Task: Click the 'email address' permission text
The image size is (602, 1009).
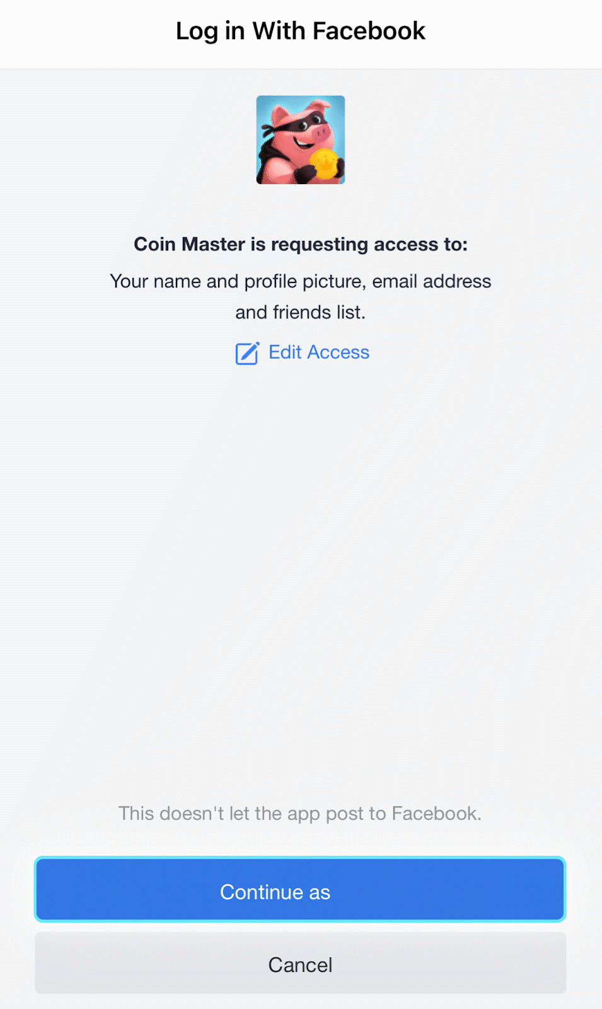Action: click(x=431, y=281)
